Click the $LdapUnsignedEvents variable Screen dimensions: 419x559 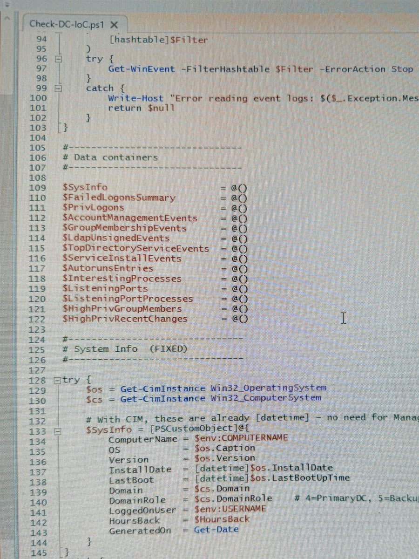pos(116,238)
